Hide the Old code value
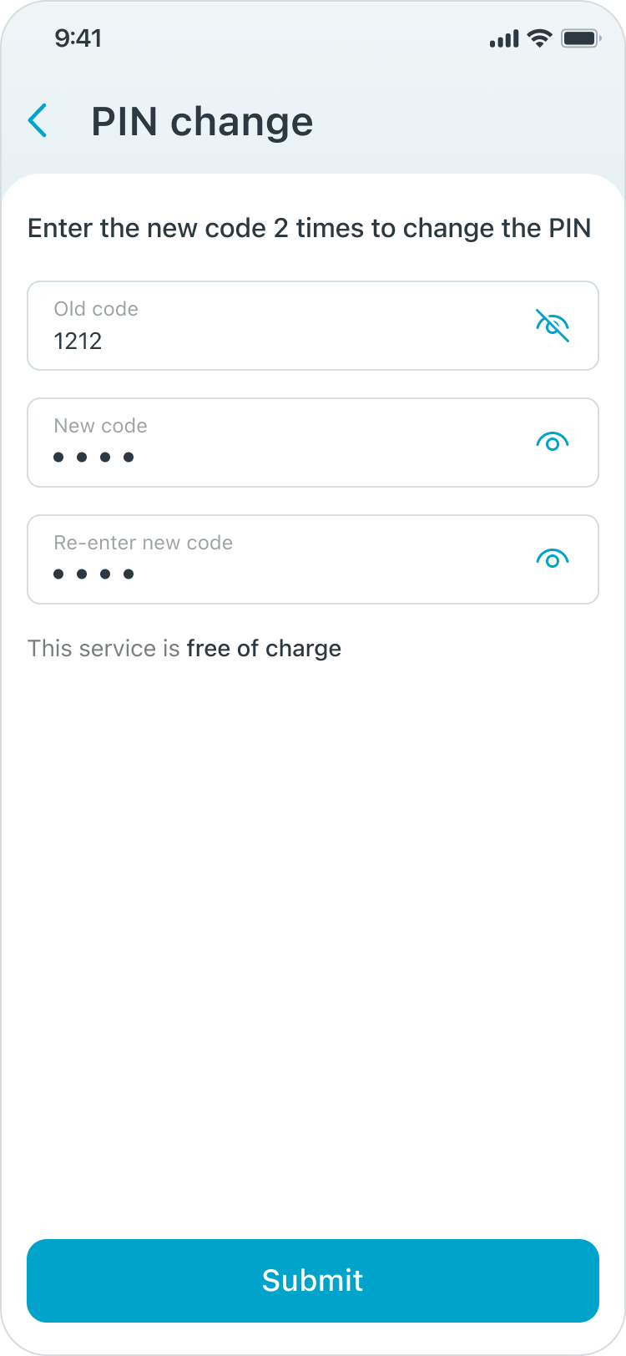This screenshot has width=626, height=1356. [552, 326]
